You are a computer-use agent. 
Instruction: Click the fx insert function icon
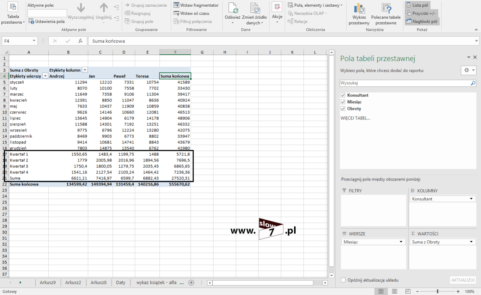[80, 41]
